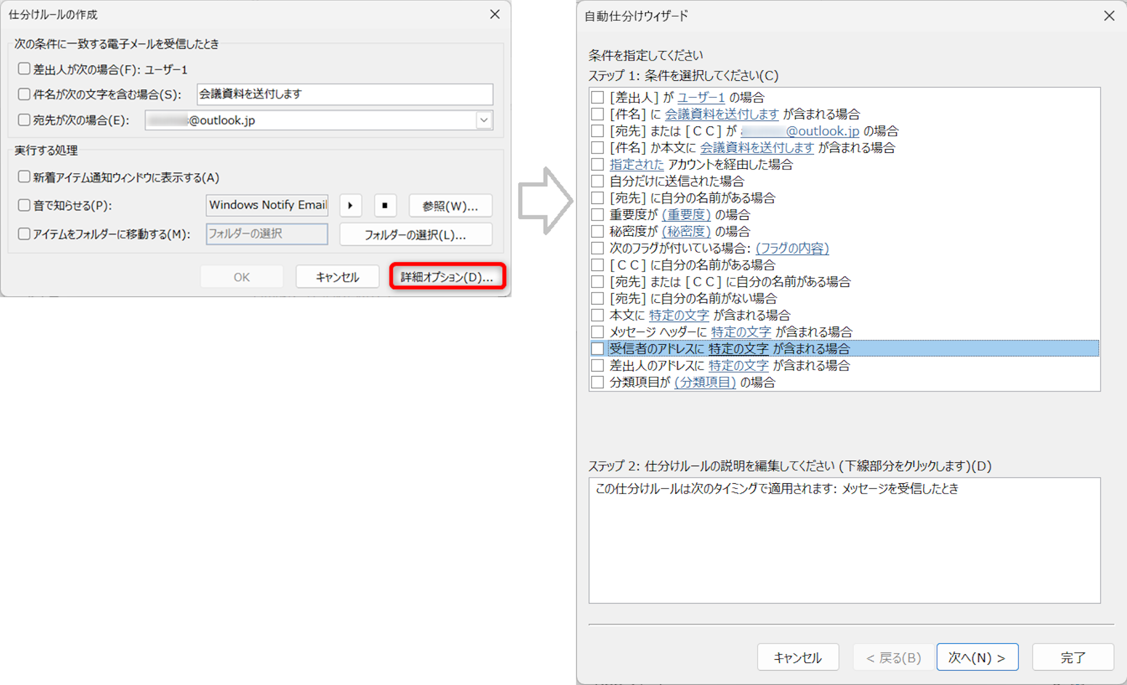The image size is (1127, 685).
Task: Cancel the 自動仕分けウィザード dialog
Action: [797, 657]
